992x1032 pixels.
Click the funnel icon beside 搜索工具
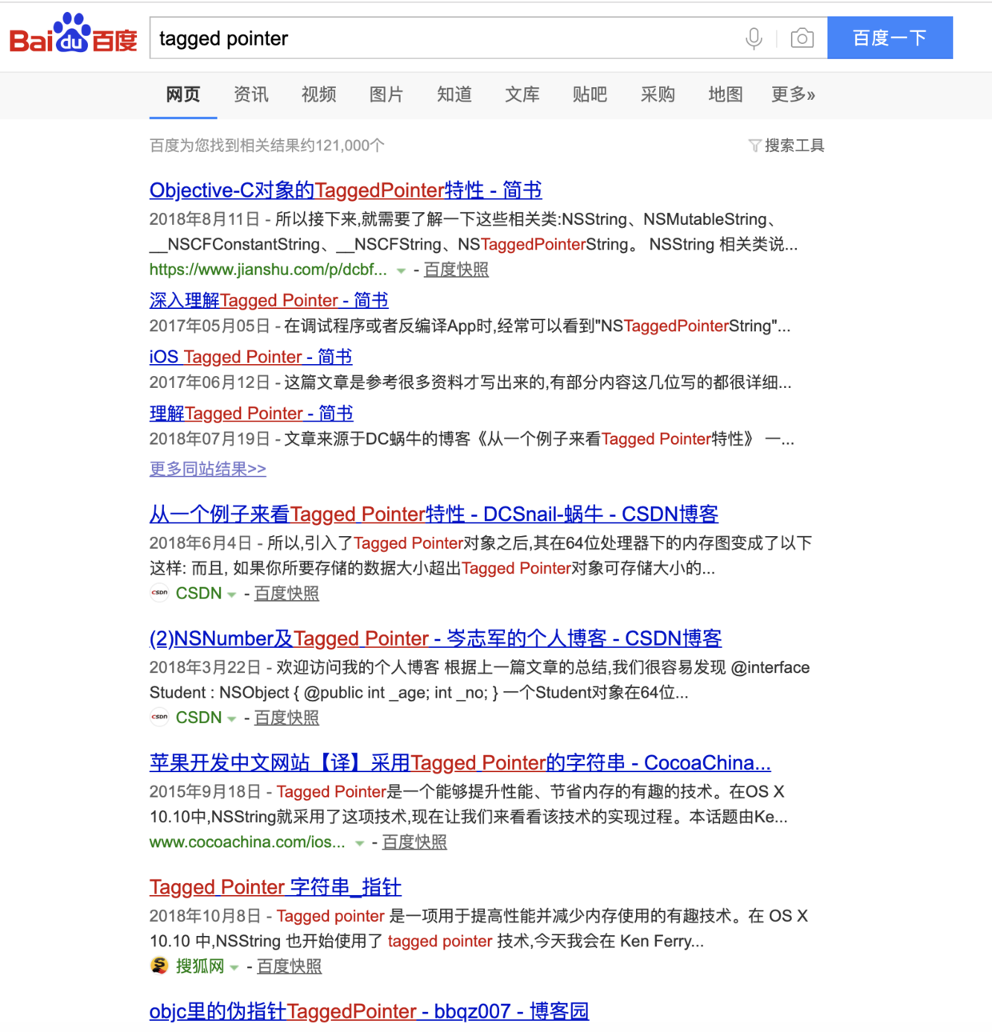(754, 146)
